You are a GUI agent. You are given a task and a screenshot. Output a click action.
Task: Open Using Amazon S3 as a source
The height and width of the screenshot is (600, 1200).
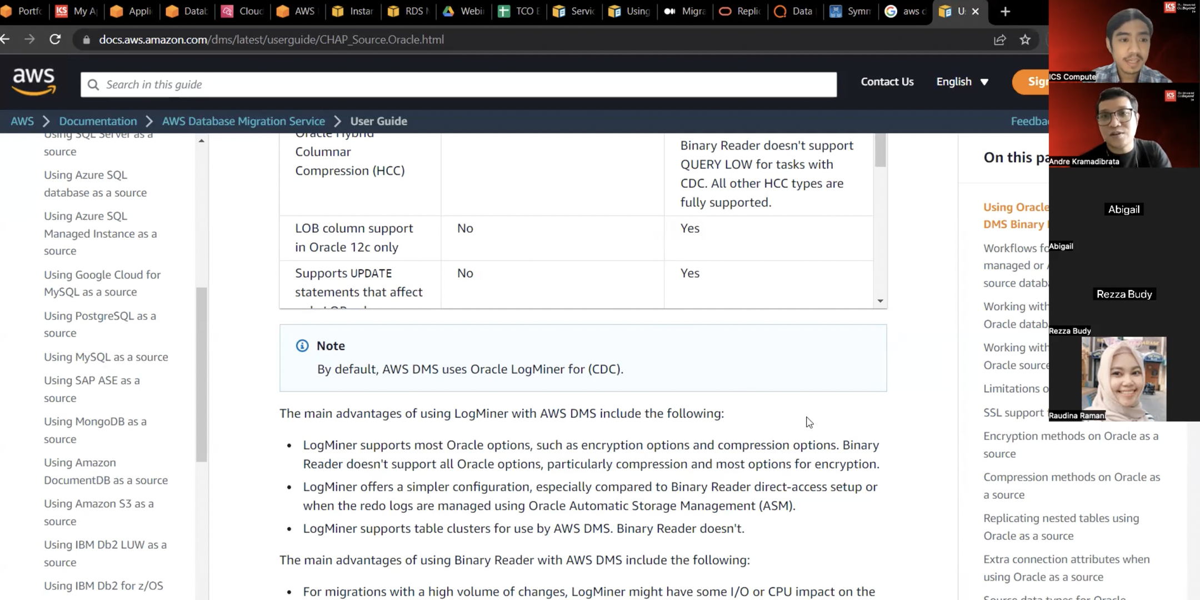(99, 512)
